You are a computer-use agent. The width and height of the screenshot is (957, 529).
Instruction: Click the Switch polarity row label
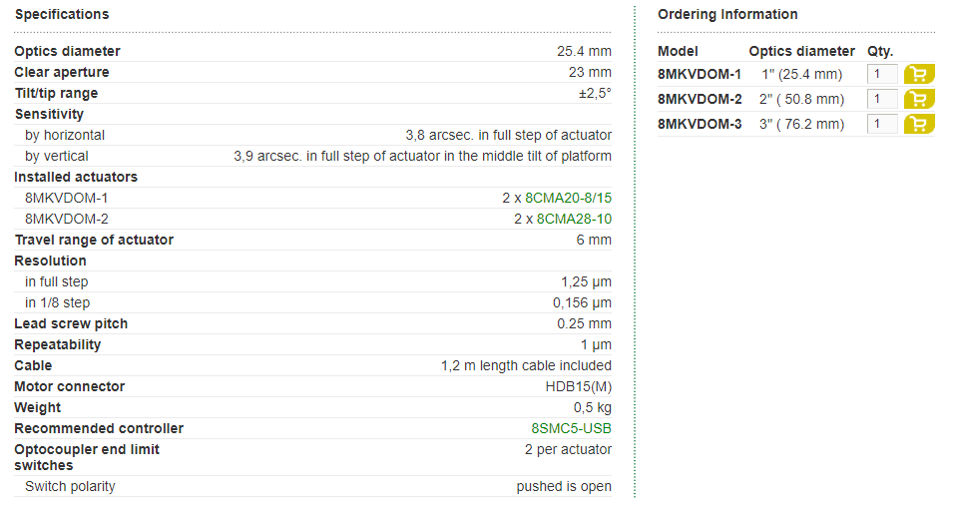70,487
